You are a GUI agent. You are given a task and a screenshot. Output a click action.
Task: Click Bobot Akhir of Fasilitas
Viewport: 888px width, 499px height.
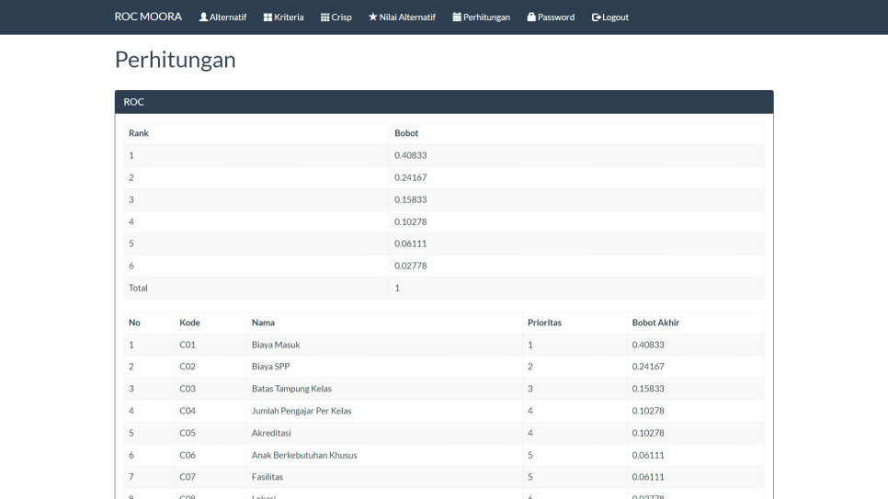click(648, 477)
